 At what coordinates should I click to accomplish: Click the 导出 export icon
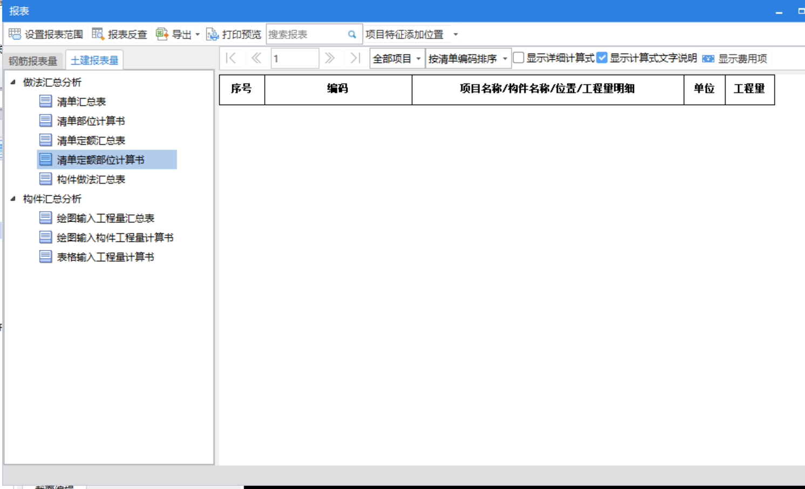pyautogui.click(x=162, y=34)
